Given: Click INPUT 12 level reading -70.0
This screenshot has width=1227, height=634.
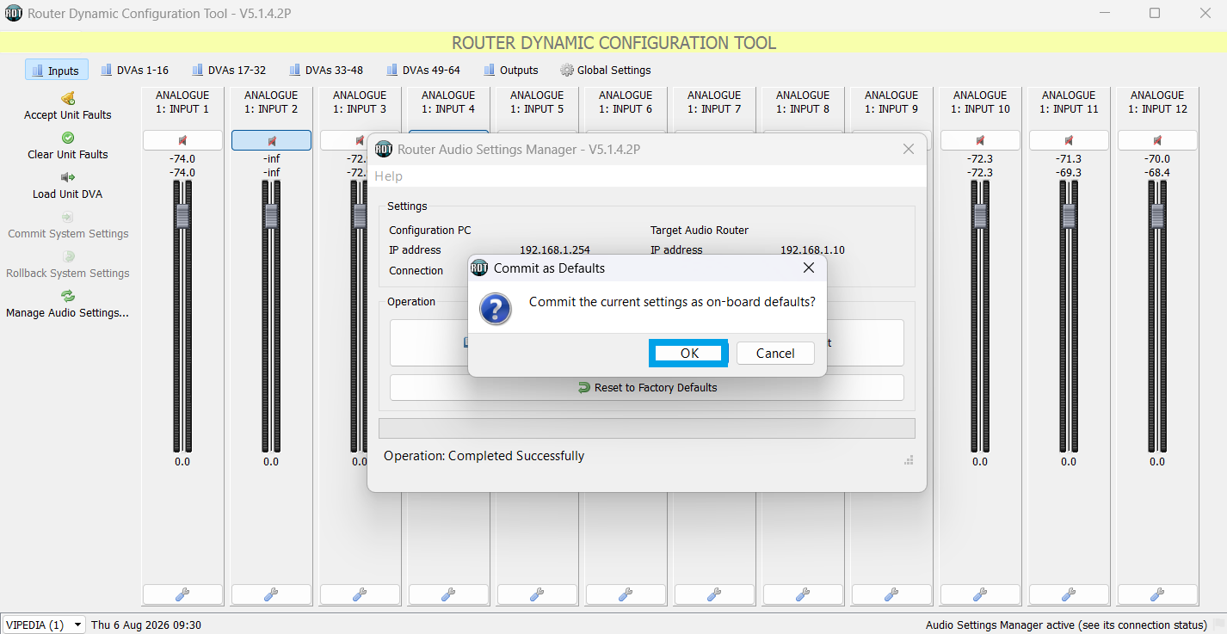Looking at the screenshot, I should (1157, 159).
